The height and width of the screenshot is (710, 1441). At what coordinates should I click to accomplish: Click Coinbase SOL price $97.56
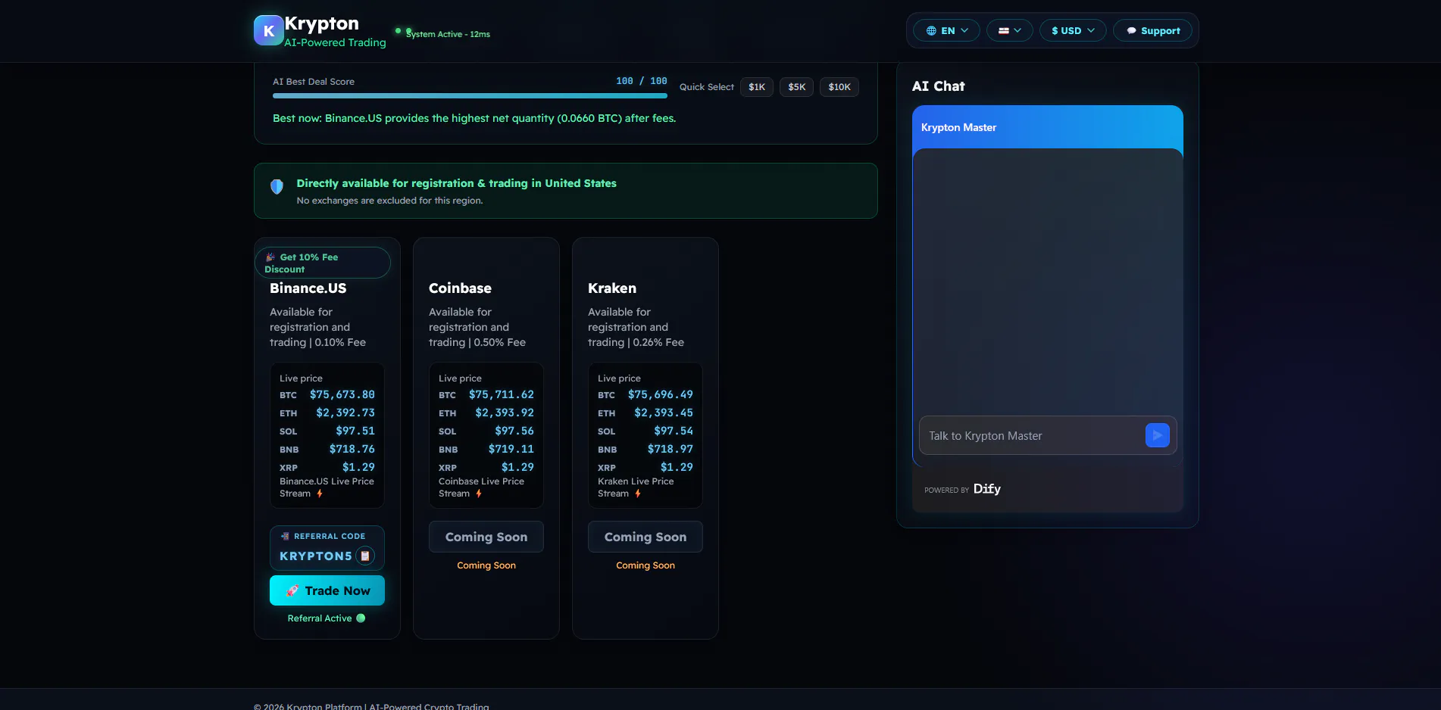[x=514, y=431]
